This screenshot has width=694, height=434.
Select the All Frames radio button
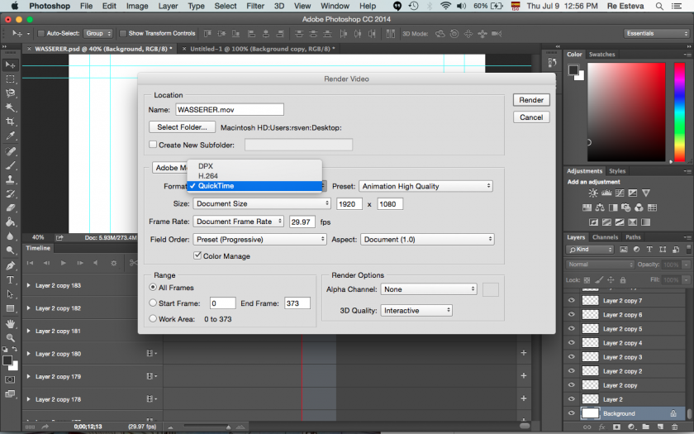coord(153,288)
